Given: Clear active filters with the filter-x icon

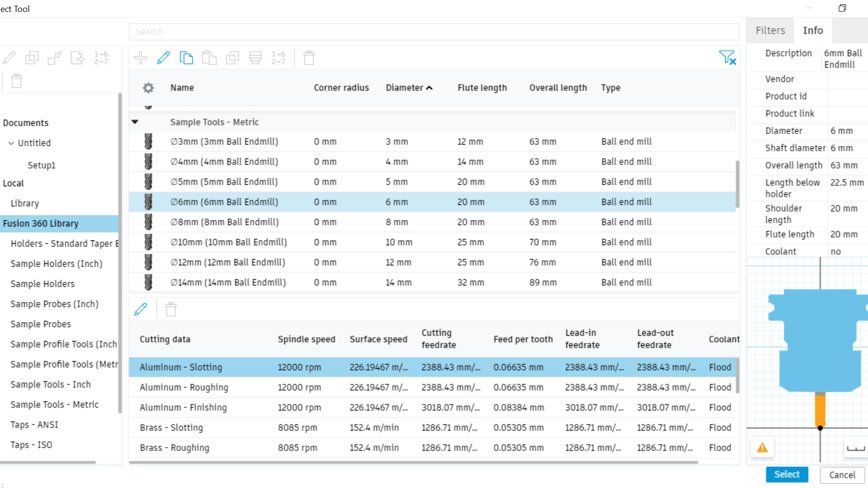Looking at the screenshot, I should tap(727, 57).
